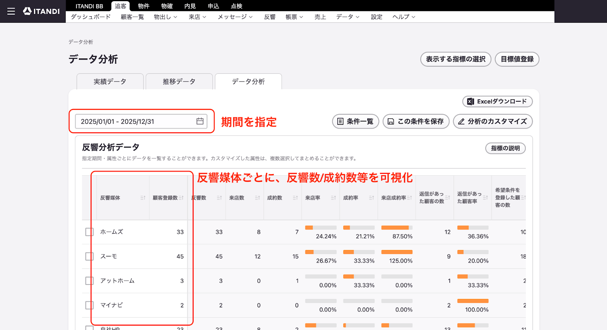Click 目標値登録 button
Viewport: 607px width, 330px height.
pyautogui.click(x=517, y=59)
